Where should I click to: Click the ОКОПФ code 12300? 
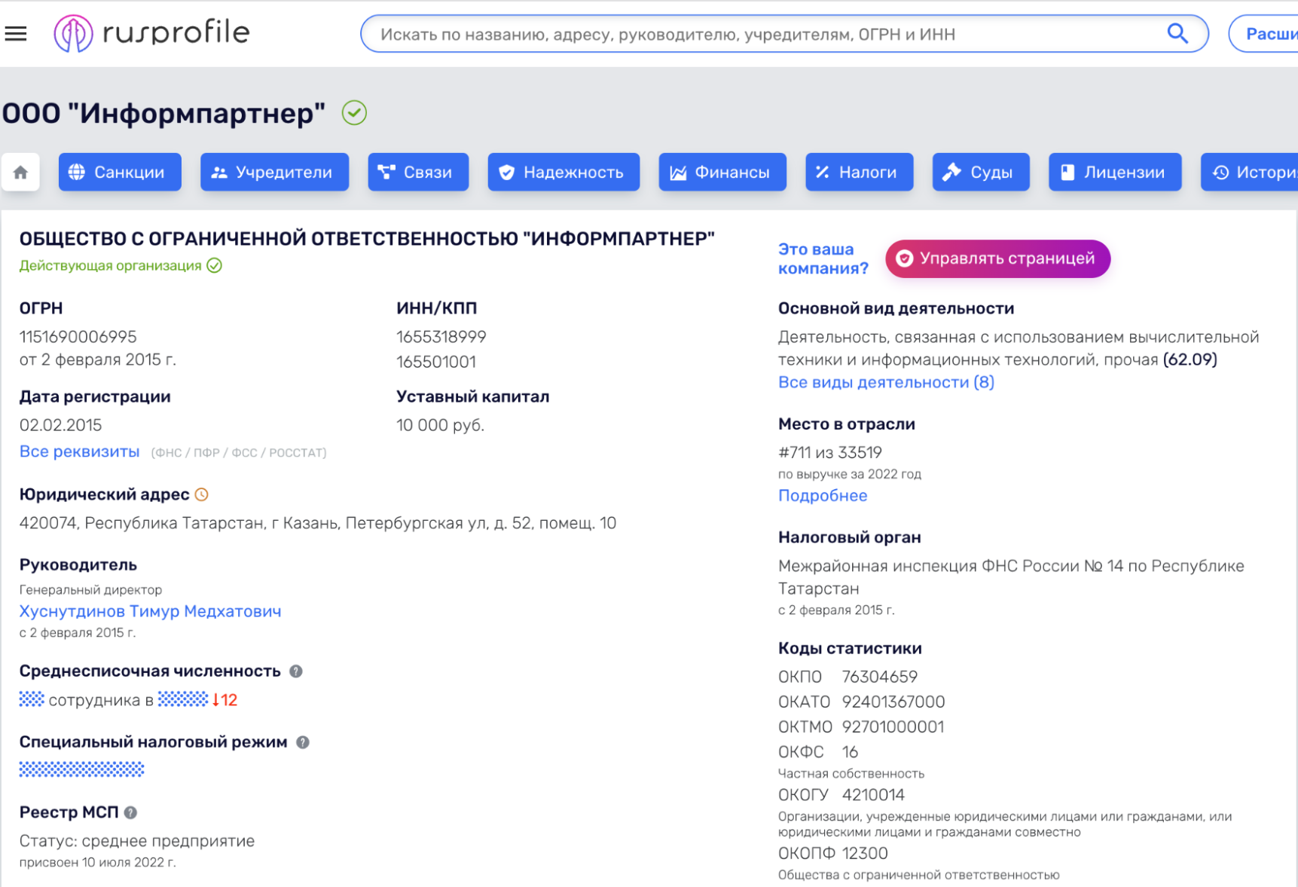865,853
